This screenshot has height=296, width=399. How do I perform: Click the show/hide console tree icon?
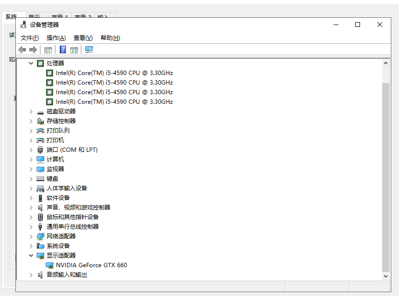point(48,50)
